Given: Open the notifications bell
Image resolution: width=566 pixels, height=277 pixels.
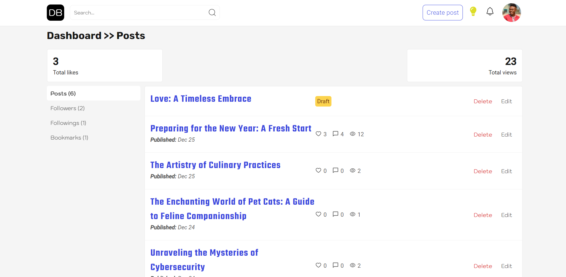Looking at the screenshot, I should [x=490, y=12].
